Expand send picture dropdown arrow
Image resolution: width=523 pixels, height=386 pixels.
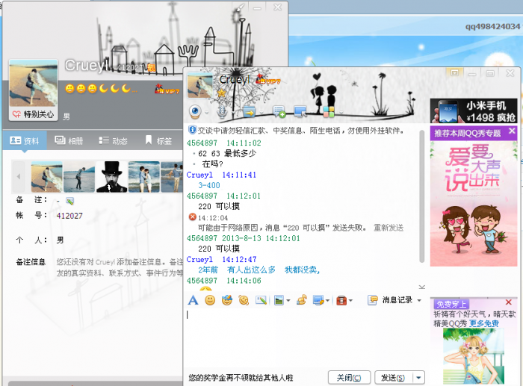pyautogui.click(x=288, y=301)
